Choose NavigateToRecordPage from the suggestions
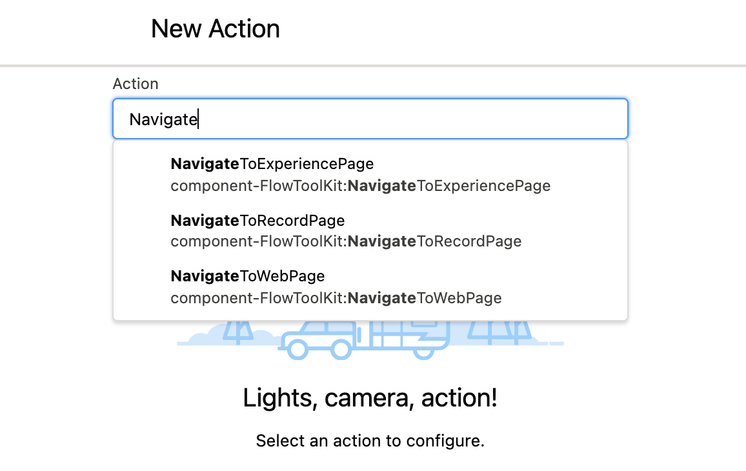746x471 pixels. [x=257, y=221]
